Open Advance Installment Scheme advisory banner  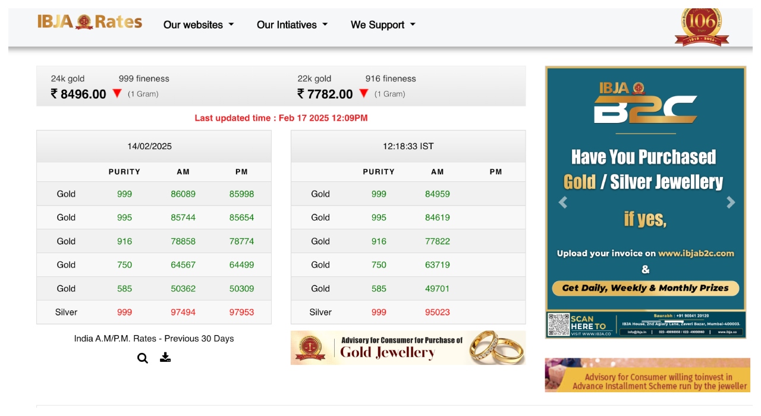[647, 375]
